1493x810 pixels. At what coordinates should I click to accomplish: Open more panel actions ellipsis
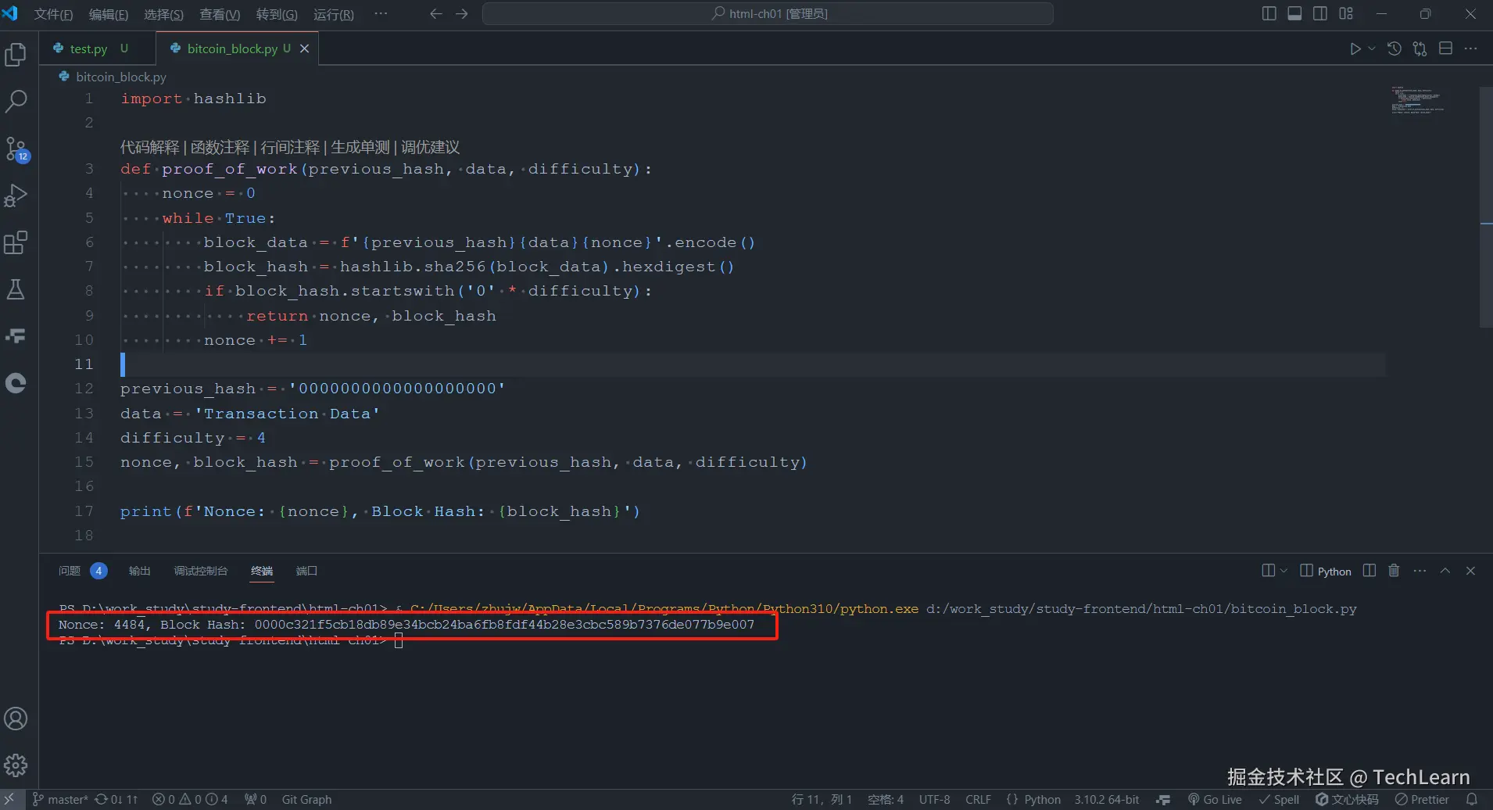1420,571
